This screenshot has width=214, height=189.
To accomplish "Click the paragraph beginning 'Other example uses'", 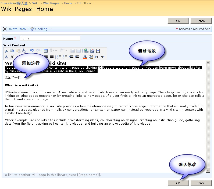I will (102, 122).
